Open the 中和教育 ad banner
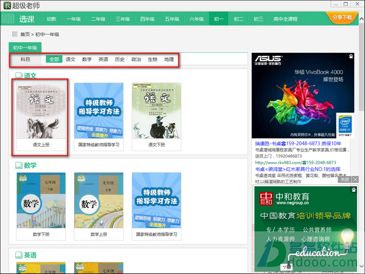The image size is (365, 274). (305, 229)
